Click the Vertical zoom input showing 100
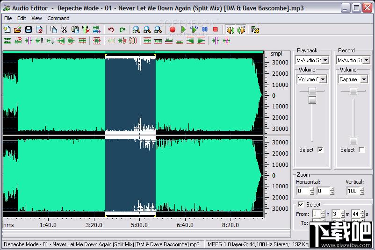The height and width of the screenshot is (250, 375). (x=353, y=191)
